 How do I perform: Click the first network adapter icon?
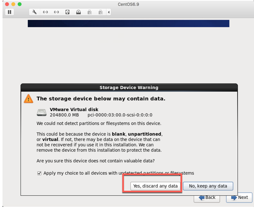coord(45,12)
